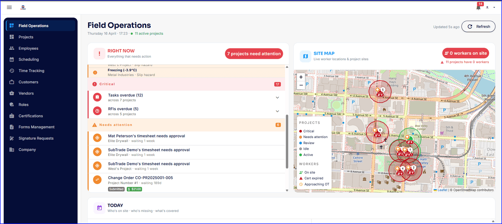Viewport: 502px width, 224px height.
Task: Click the Vendors sidebar icon
Action: 12,93
